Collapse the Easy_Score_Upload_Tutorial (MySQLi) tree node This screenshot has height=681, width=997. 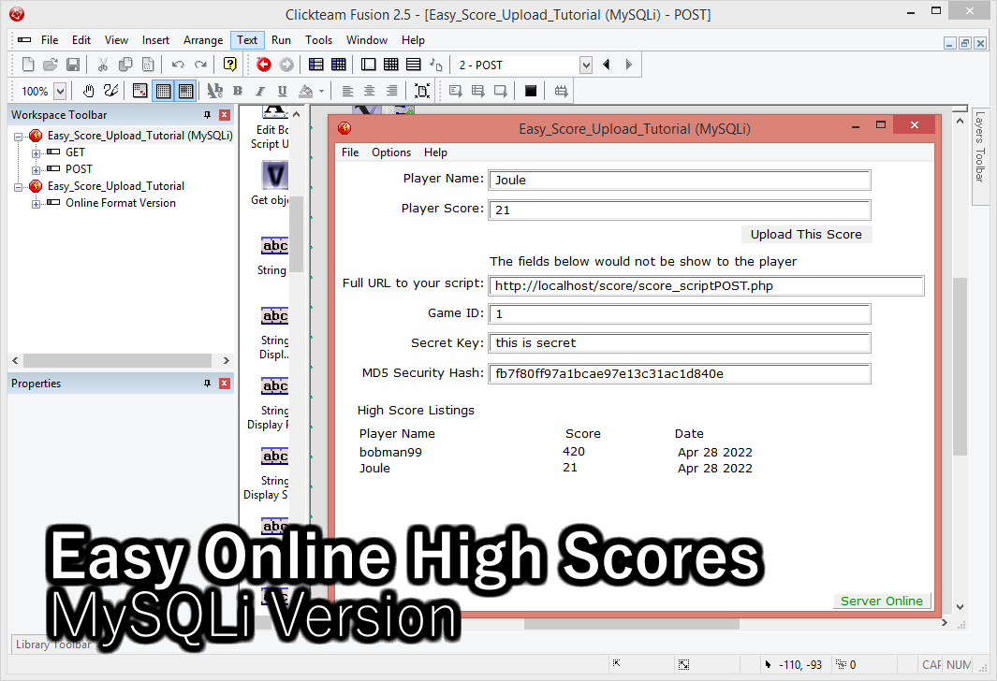(x=19, y=136)
